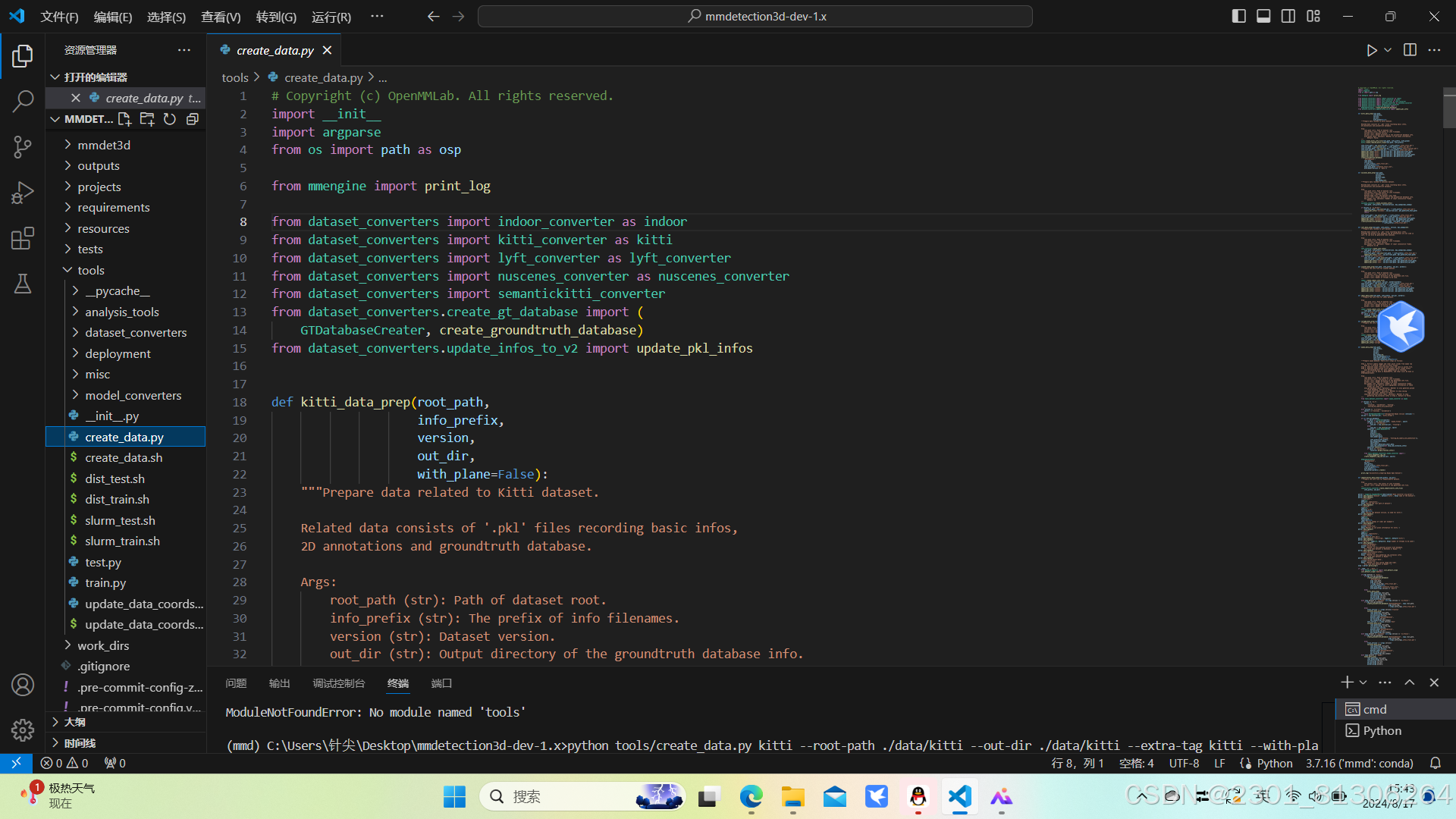Refresh the explorer file tree
This screenshot has height=819, width=1456.
[x=170, y=119]
